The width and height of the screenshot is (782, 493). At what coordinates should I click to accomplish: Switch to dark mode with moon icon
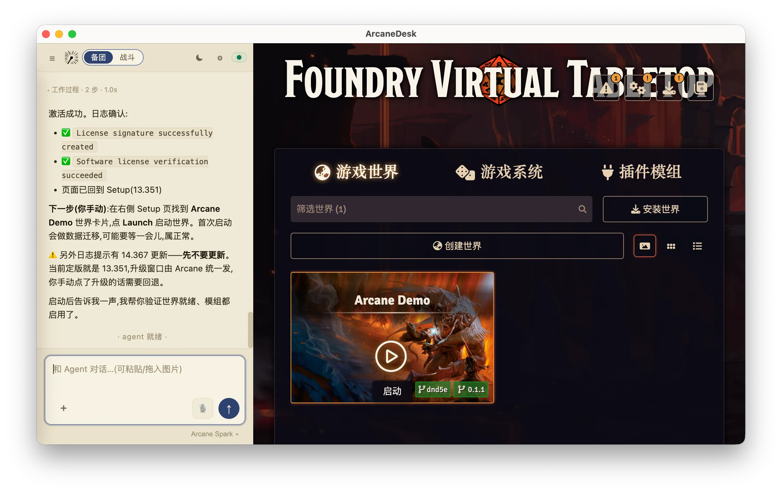tap(199, 58)
